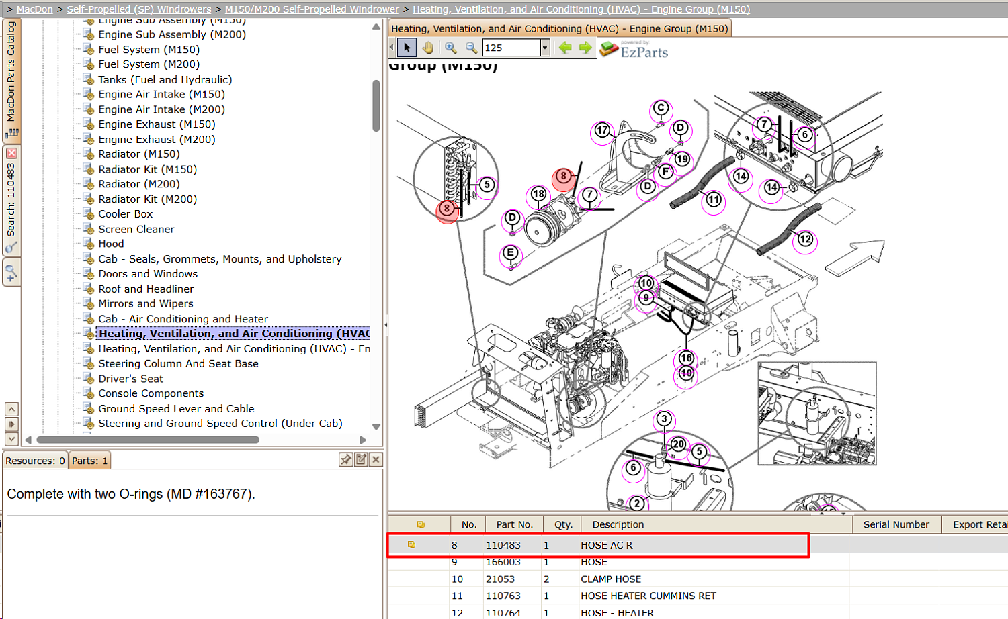This screenshot has width=1008, height=619.
Task: Click the HVAC Engine Group (M150) breadcrumb link
Action: pyautogui.click(x=581, y=9)
